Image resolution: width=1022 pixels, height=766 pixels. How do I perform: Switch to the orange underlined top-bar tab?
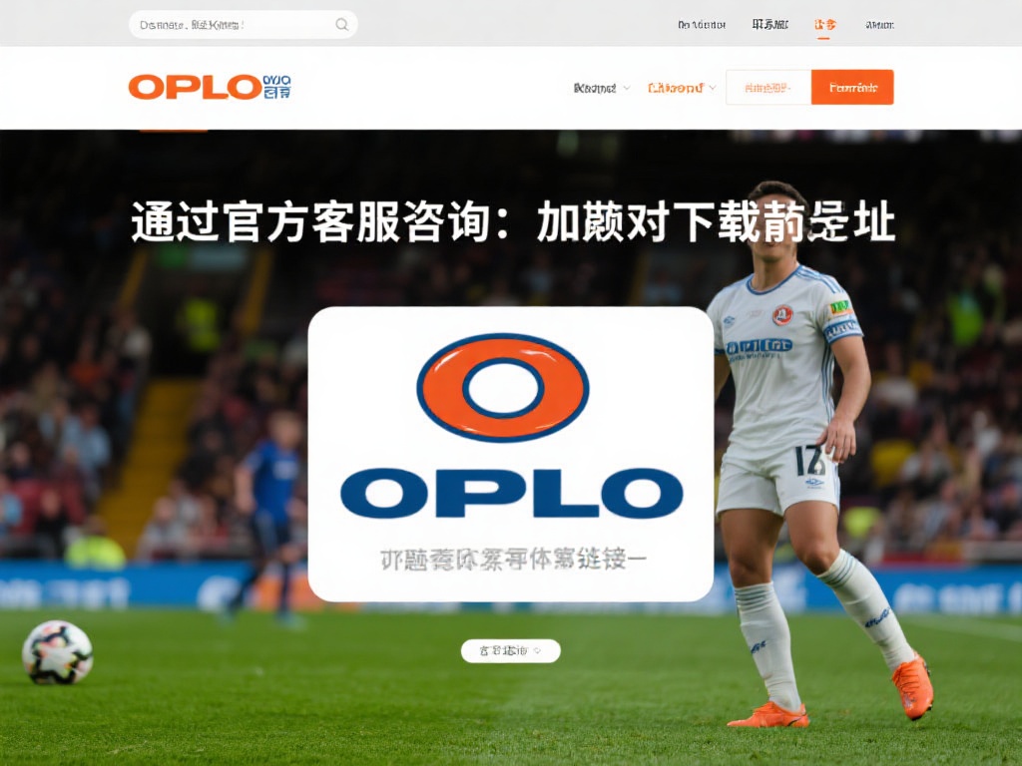click(824, 25)
